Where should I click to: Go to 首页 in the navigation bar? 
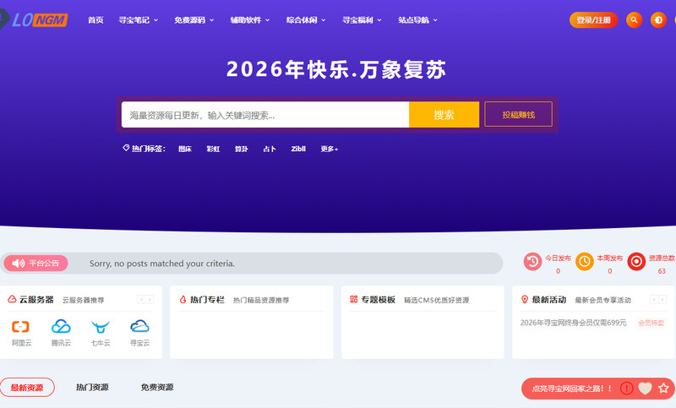pos(95,19)
